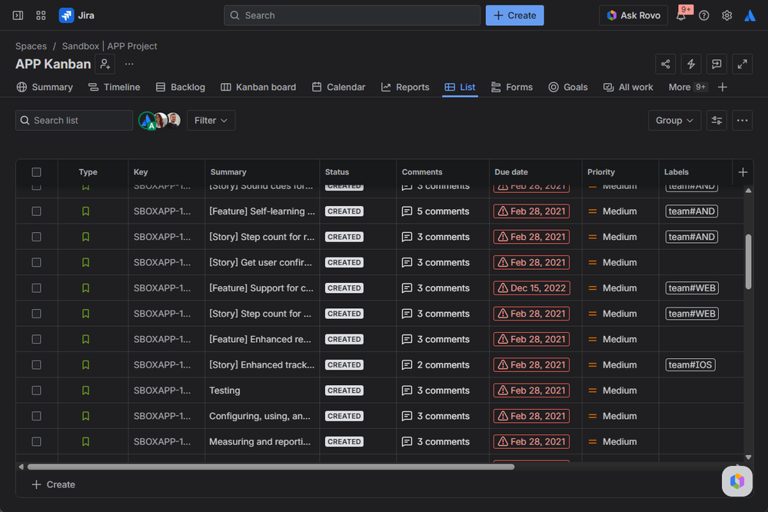Click the first assignee avatar filter

tap(146, 120)
